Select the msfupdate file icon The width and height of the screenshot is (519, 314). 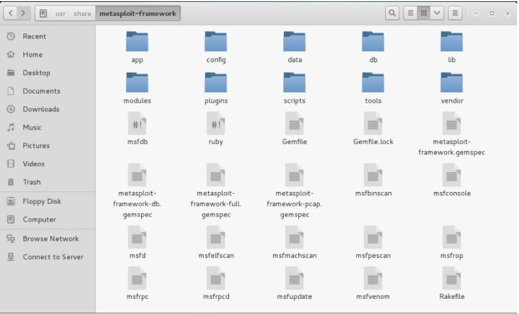click(x=294, y=278)
